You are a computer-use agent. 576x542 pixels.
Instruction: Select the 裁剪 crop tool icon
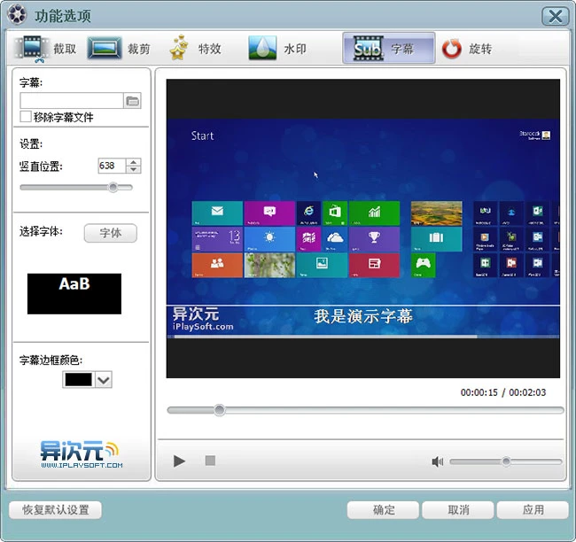104,49
